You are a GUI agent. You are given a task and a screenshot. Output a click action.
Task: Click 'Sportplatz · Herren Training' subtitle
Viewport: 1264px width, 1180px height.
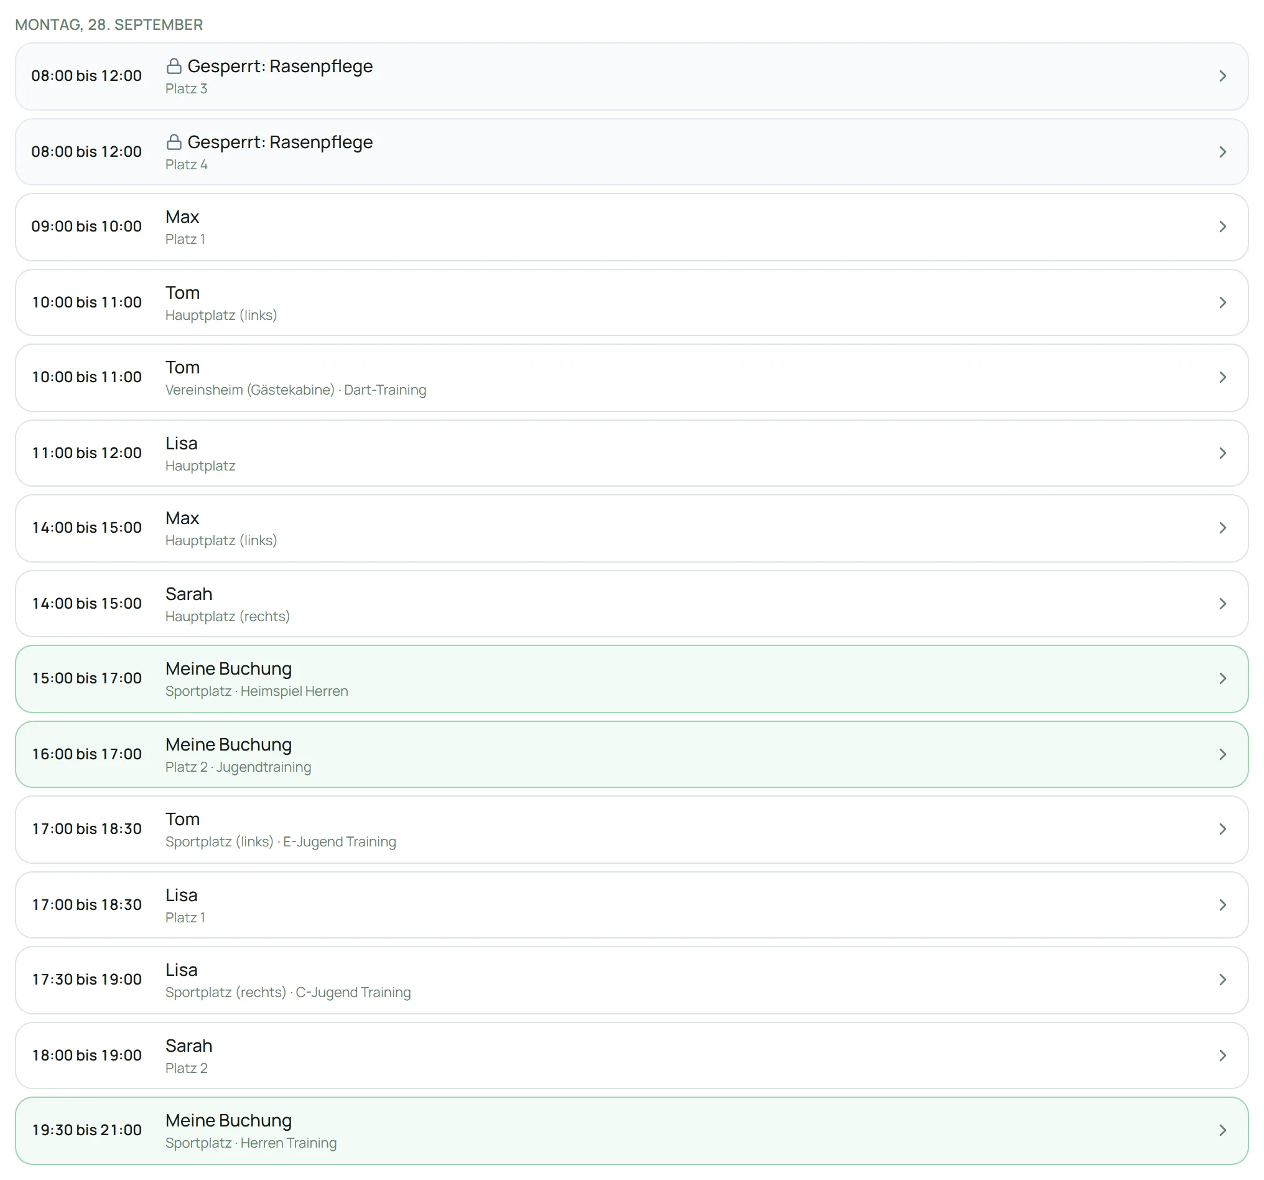(251, 1143)
